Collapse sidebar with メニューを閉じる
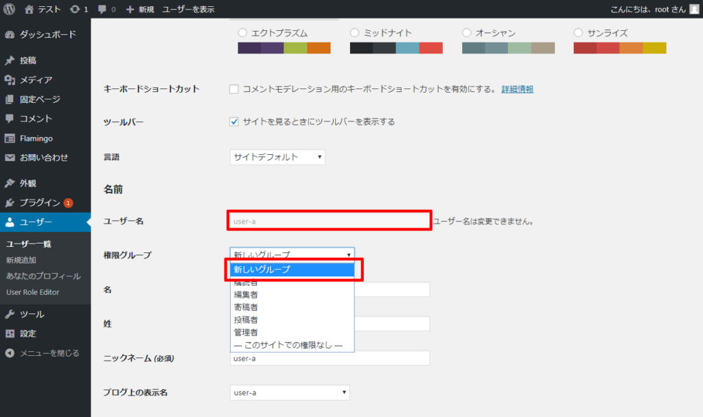Screen dimensions: 703x417 pos(49,353)
